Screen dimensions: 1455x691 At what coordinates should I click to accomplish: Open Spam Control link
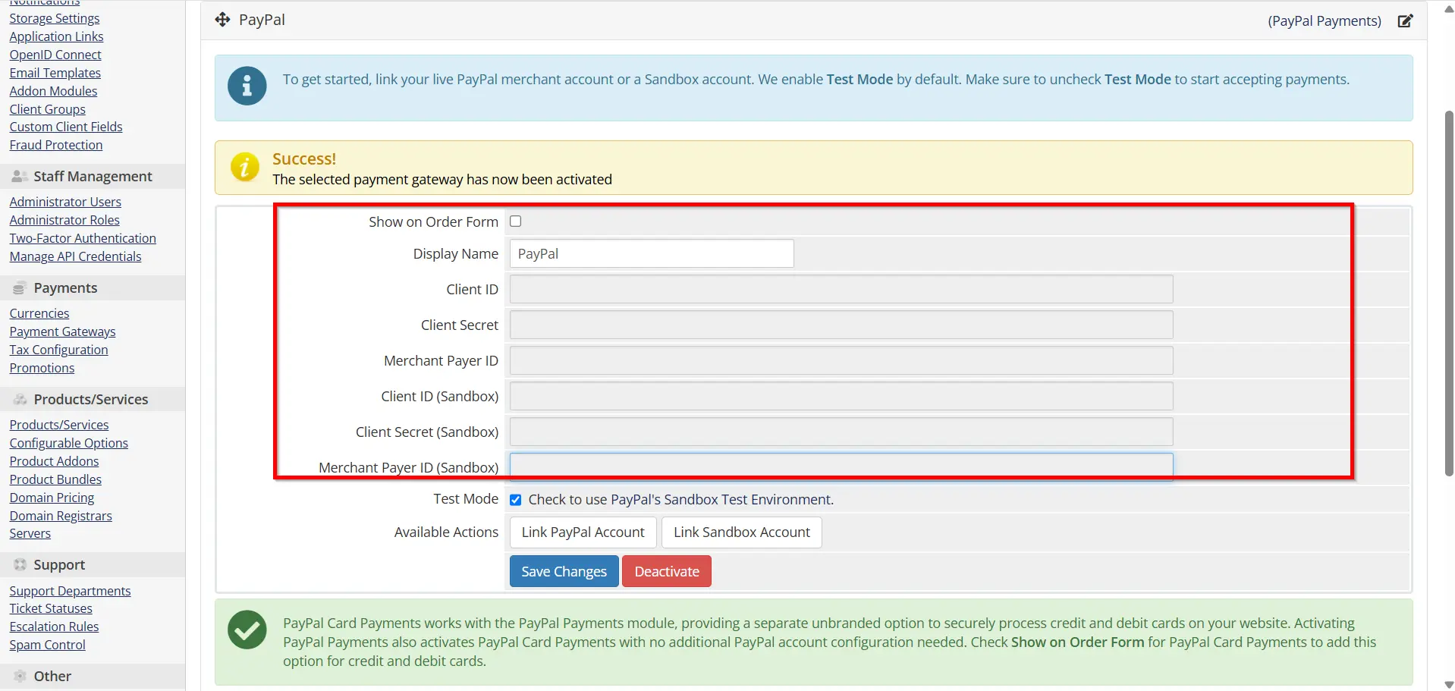(47, 645)
